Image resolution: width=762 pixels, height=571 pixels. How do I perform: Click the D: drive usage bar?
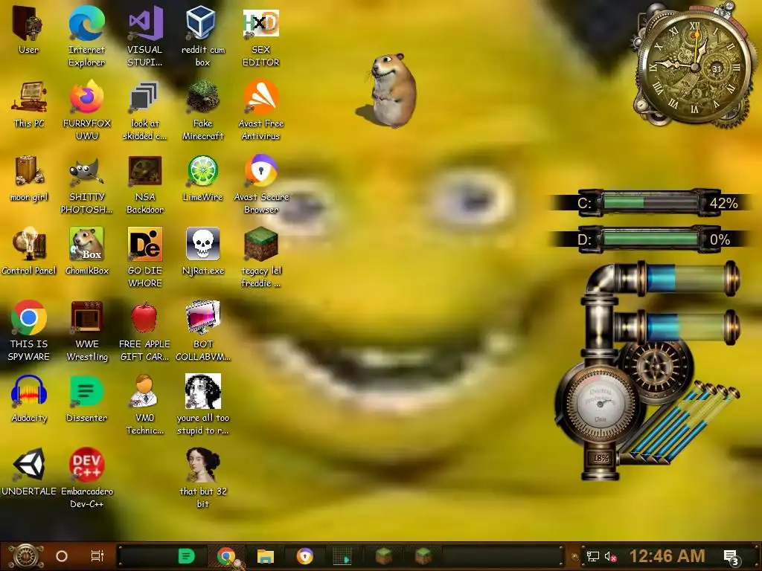pyautogui.click(x=650, y=239)
